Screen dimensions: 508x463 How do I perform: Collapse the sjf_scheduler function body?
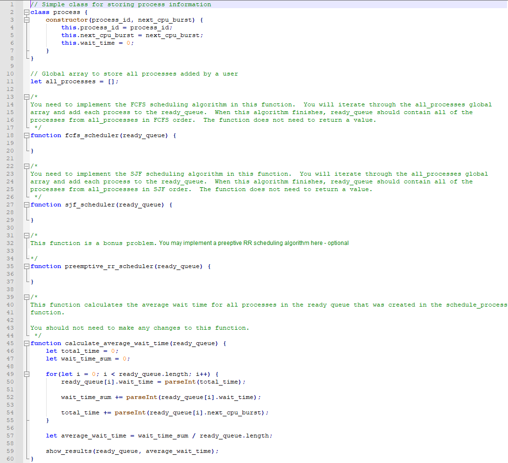click(26, 205)
